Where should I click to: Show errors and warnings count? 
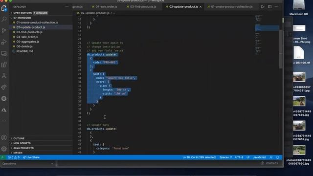tap(14, 157)
